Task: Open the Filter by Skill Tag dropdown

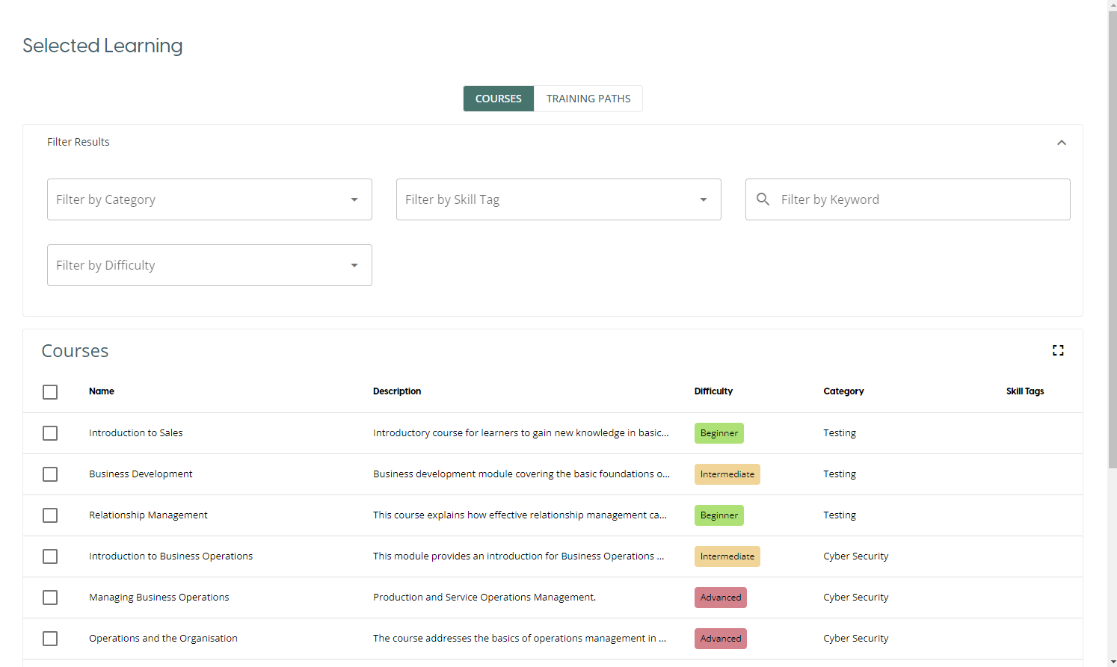Action: 558,199
